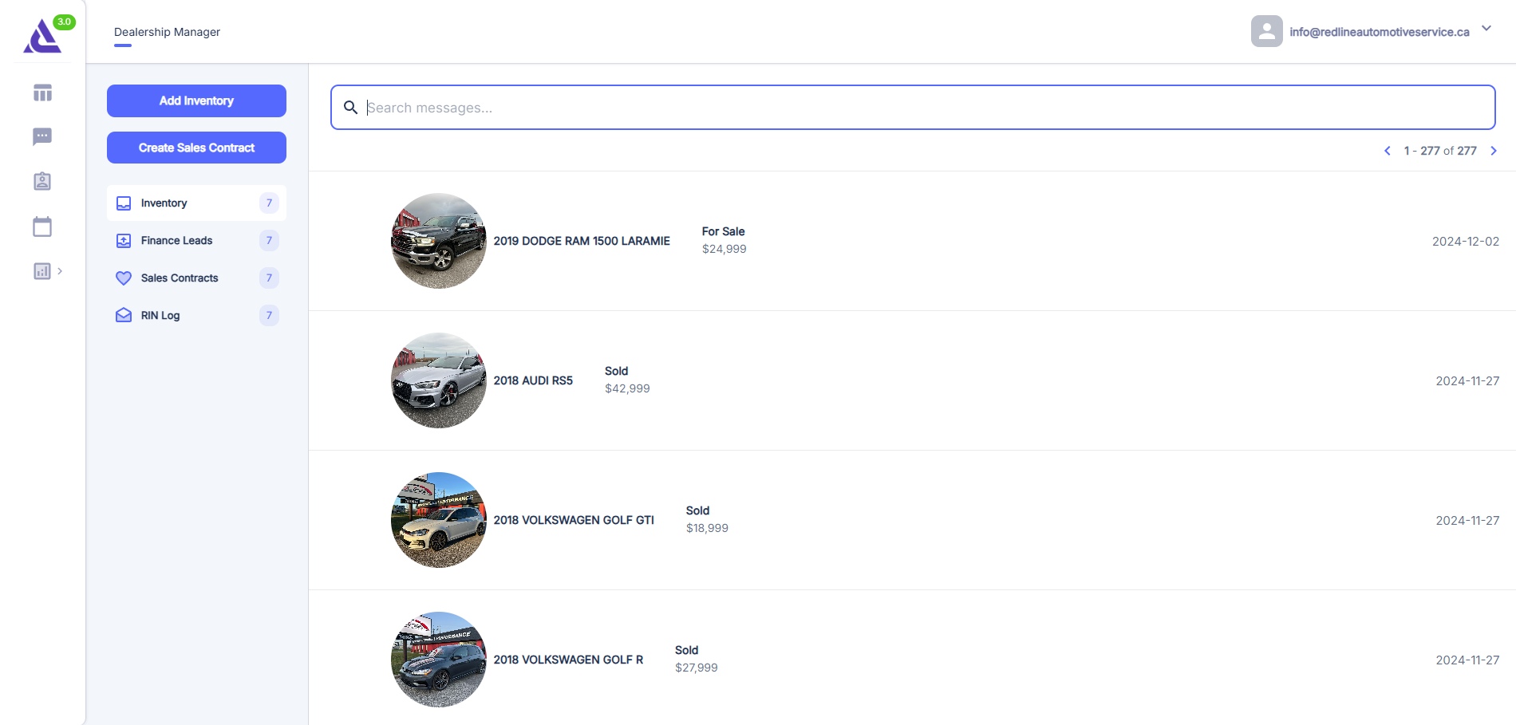Screen dimensions: 1516x725
Task: Click the user avatar beside the email
Action: (x=1267, y=31)
